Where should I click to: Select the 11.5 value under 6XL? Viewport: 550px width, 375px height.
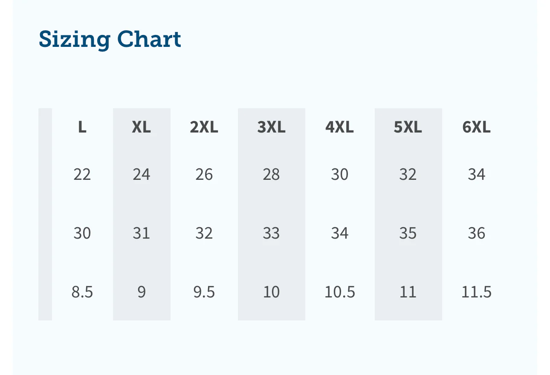pos(476,292)
